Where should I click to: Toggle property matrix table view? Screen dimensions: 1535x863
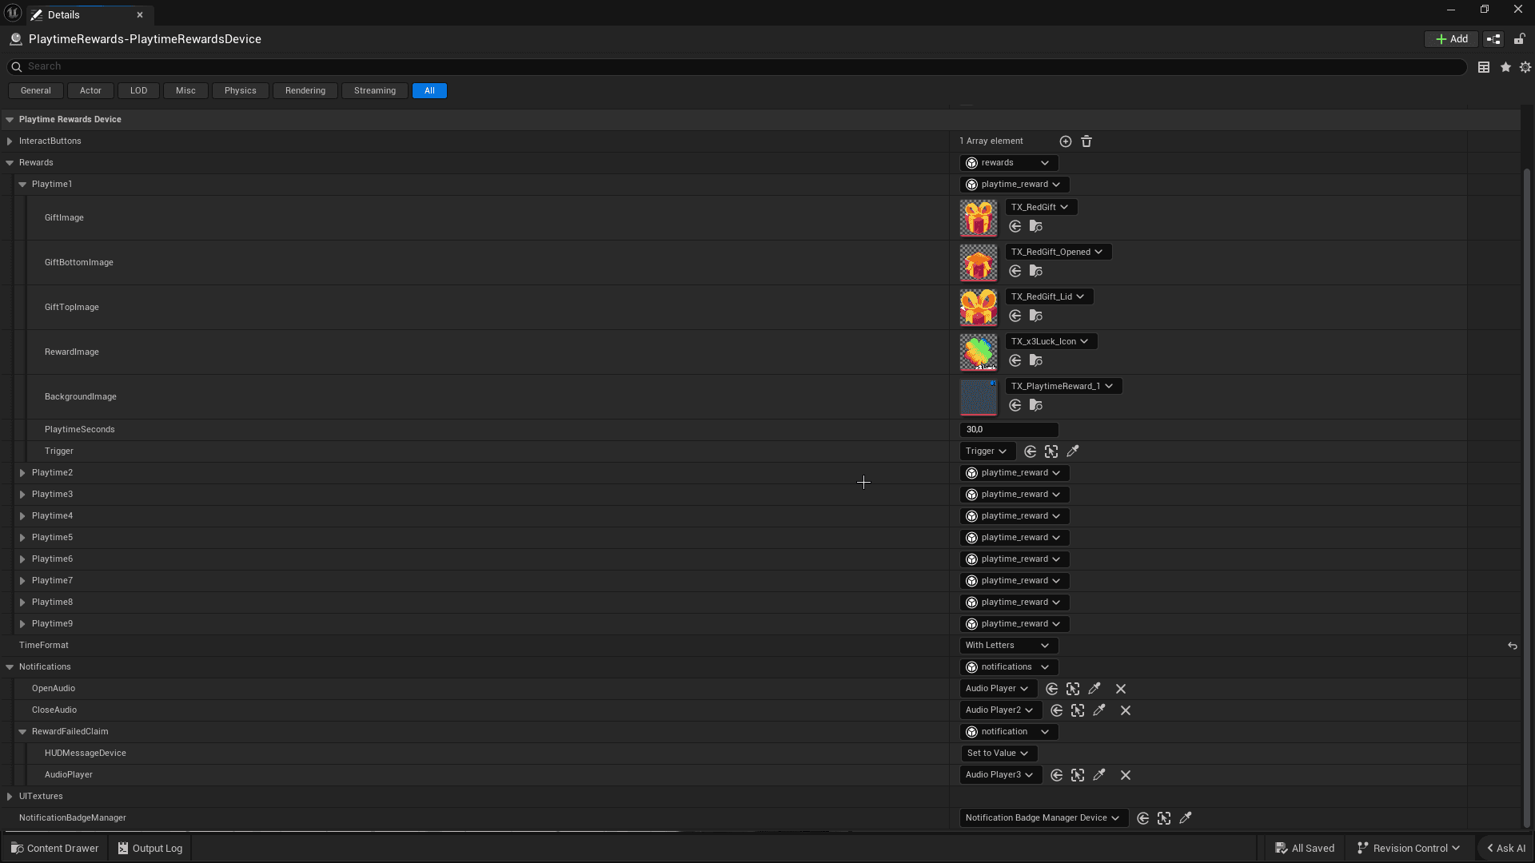[x=1484, y=67]
